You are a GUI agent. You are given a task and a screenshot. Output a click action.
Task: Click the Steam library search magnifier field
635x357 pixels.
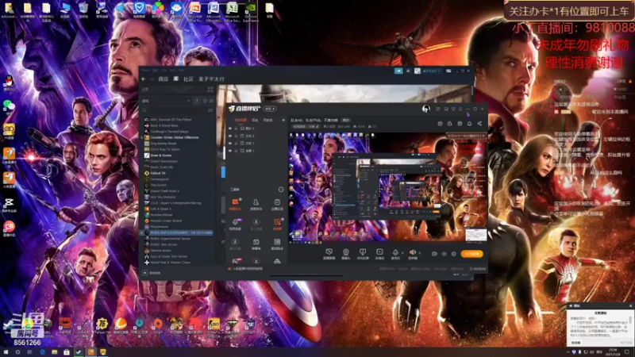point(176,110)
